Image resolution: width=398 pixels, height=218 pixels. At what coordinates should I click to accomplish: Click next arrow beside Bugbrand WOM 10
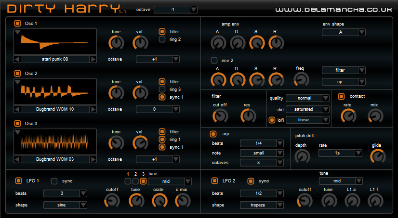tap(93, 109)
